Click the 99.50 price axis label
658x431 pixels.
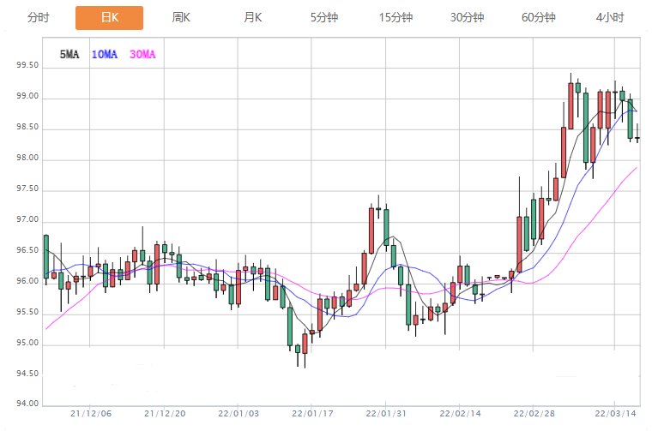[x=27, y=65]
